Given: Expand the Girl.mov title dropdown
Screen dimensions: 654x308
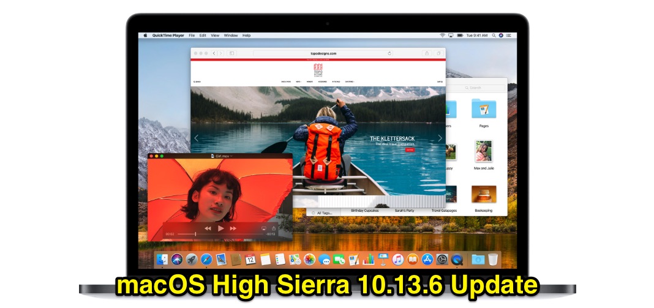Looking at the screenshot, I should coord(231,157).
